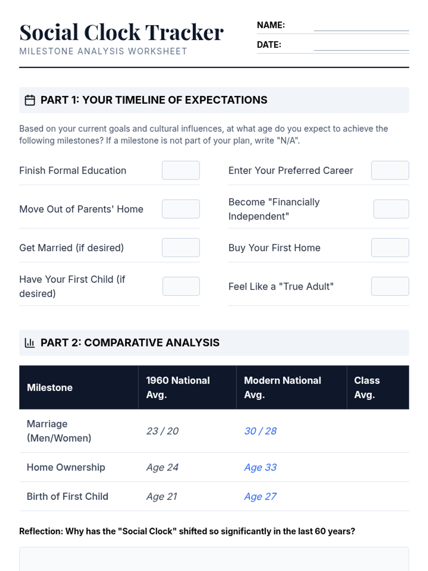The image size is (428, 571).
Task: Click the bar chart icon beside Part 2
Action: coord(30,343)
